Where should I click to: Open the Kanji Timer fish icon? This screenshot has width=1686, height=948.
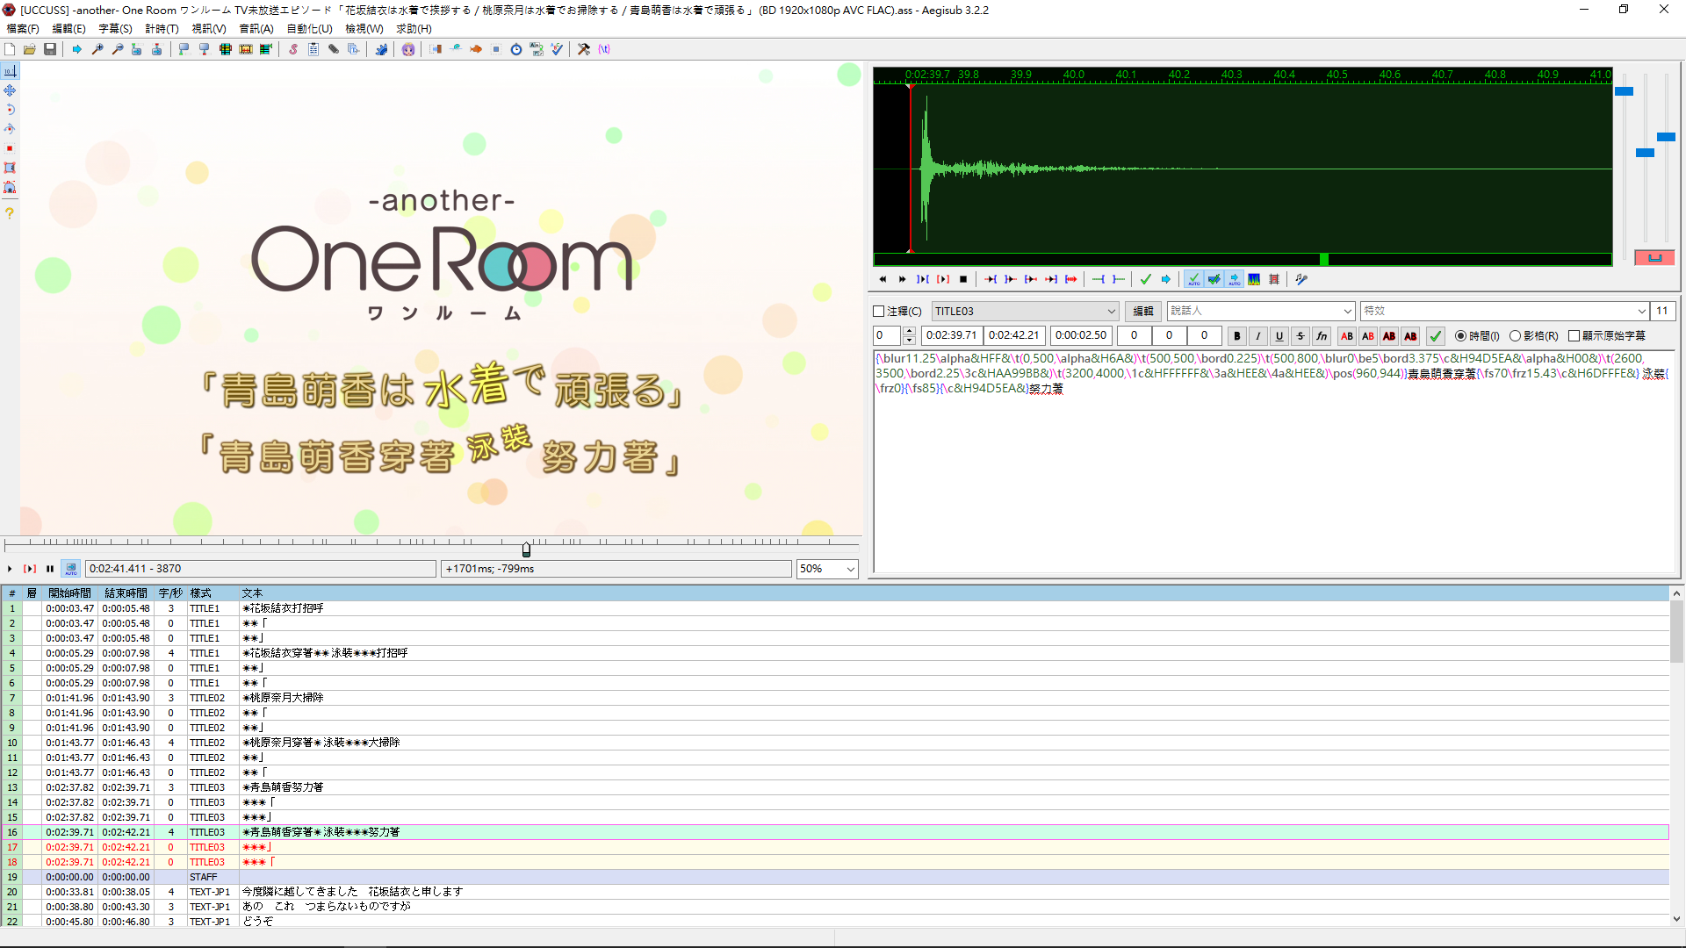click(x=476, y=49)
